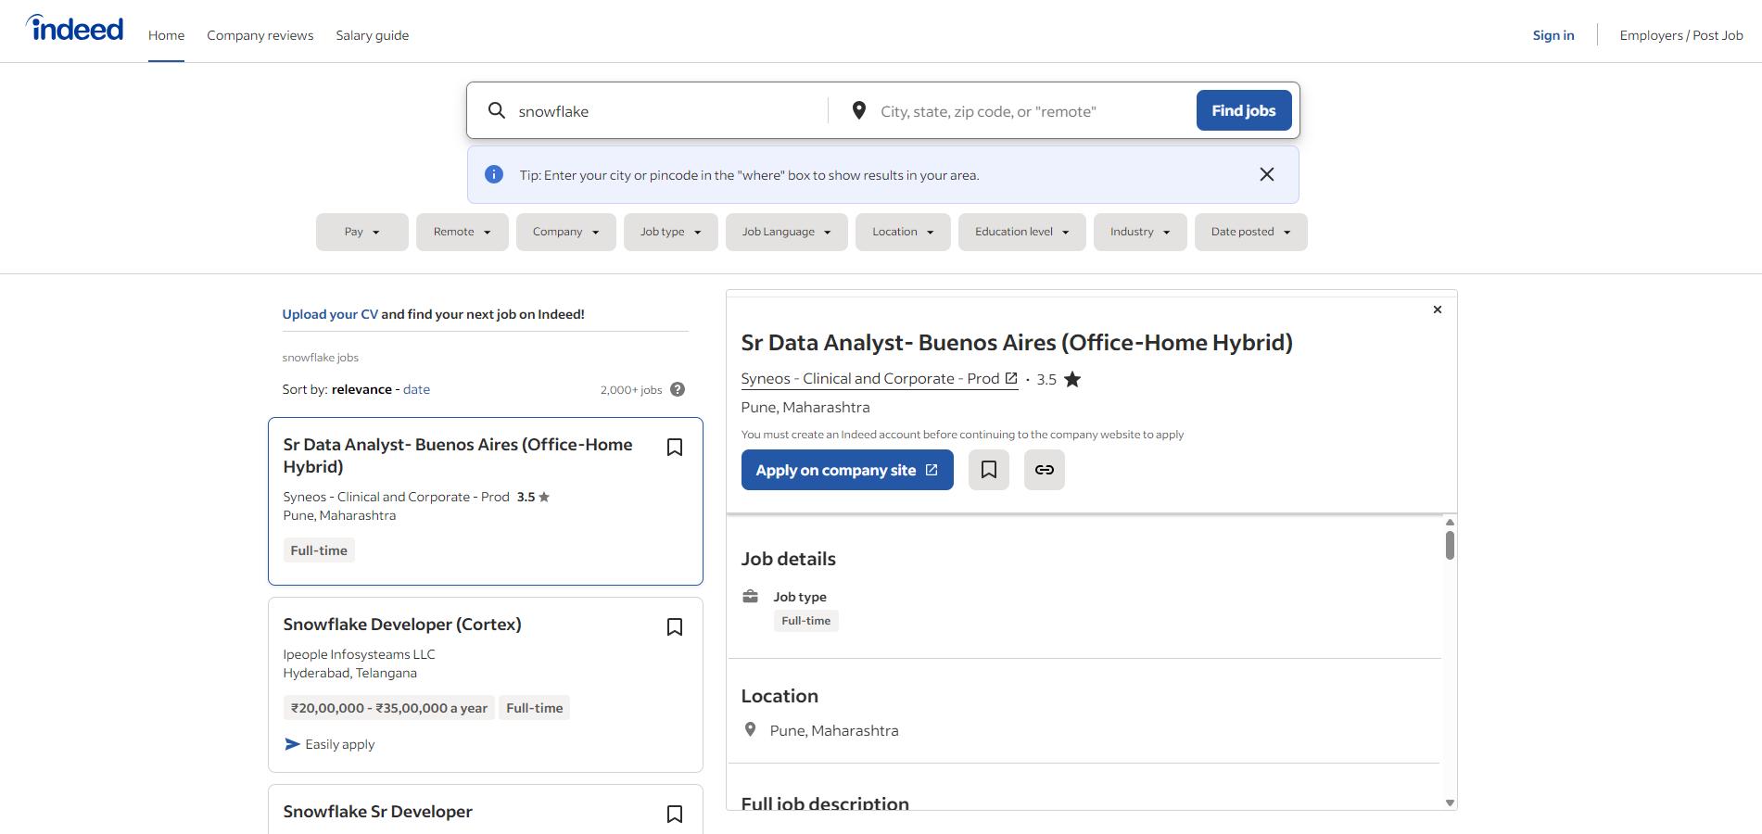Bookmark the Snowflake Sr Developer listing
This screenshot has width=1762, height=834.
pyautogui.click(x=675, y=814)
